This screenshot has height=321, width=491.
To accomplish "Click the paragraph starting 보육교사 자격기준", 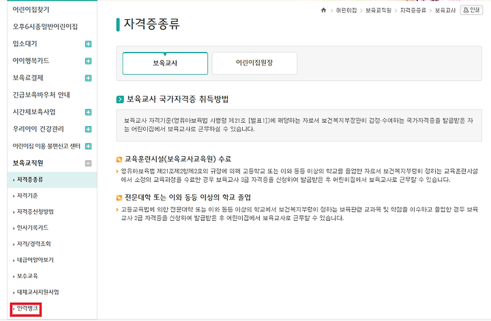I will (299, 125).
